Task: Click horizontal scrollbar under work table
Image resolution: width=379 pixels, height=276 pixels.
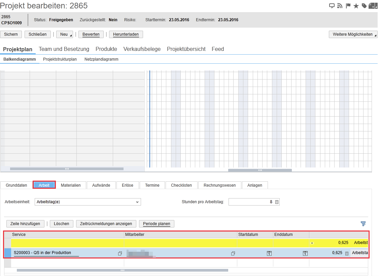Action: [123, 270]
